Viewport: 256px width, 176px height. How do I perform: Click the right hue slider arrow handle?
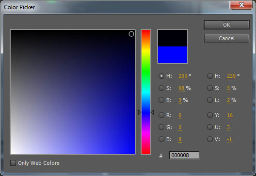pos(153,112)
